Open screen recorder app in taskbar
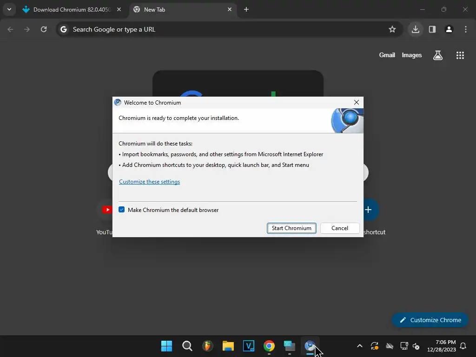476x357 pixels. click(290, 346)
